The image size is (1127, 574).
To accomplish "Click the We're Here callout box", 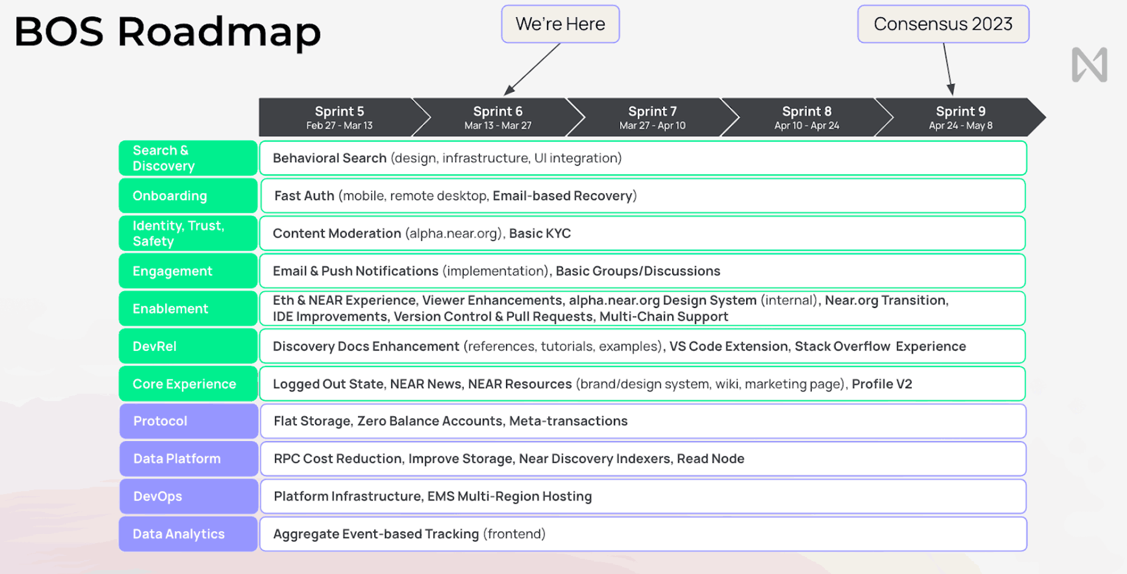I will 560,24.
